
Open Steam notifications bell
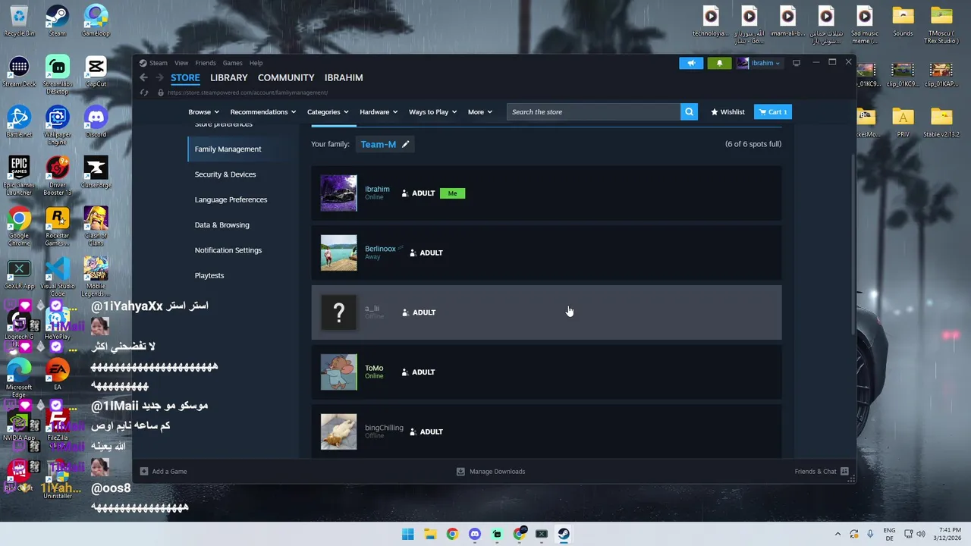[719, 63]
